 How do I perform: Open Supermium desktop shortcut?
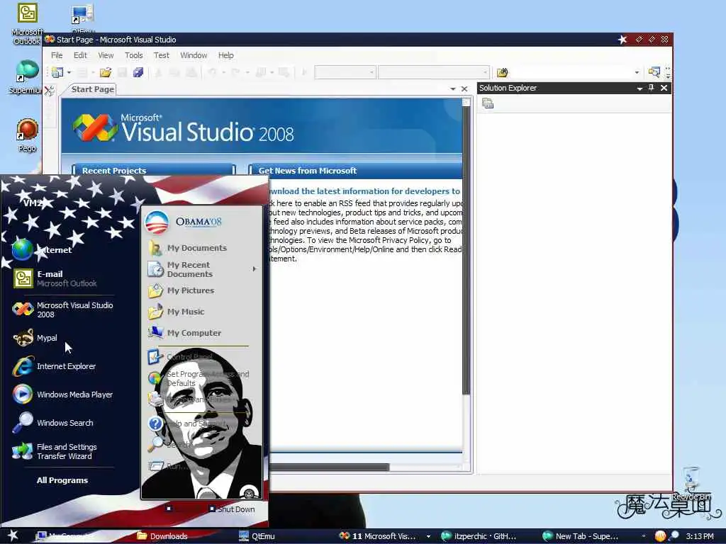(26, 76)
